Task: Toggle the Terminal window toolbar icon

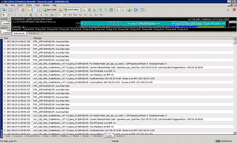Action: tap(33, 10)
